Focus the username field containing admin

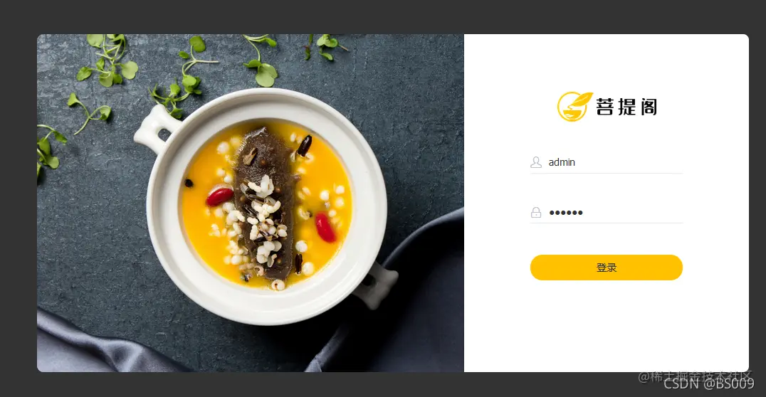click(607, 162)
